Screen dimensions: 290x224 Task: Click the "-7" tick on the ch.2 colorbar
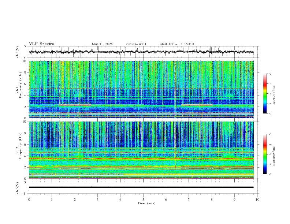coord(270,174)
